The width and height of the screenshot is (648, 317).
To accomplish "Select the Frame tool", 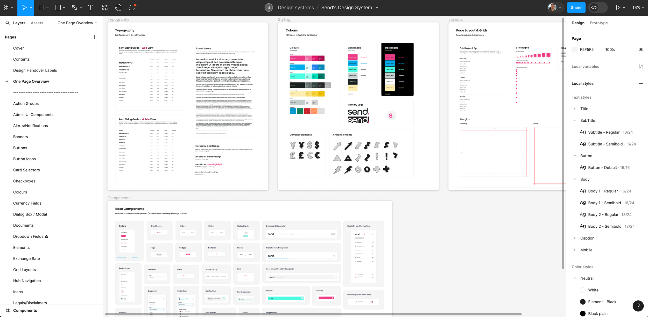I will (41, 8).
